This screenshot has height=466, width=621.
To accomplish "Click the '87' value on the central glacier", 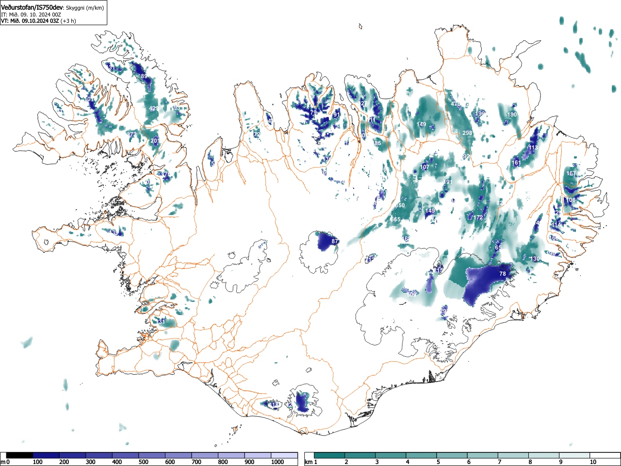I will (335, 241).
